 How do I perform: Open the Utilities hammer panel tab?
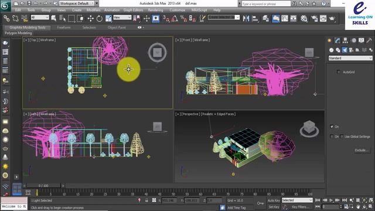pyautogui.click(x=369, y=40)
